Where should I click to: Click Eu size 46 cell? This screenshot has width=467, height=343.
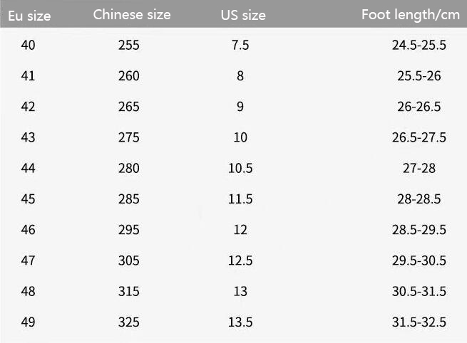click(28, 230)
